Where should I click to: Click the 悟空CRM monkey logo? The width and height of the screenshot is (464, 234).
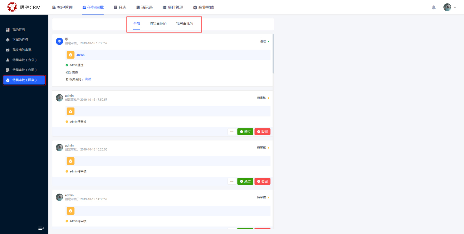coord(12,7)
